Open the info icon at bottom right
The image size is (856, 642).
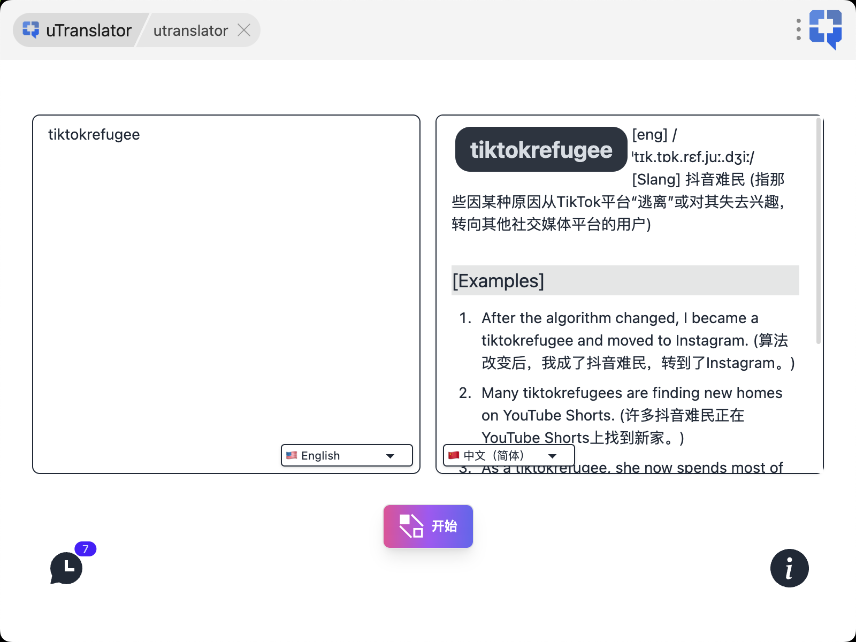(x=789, y=568)
